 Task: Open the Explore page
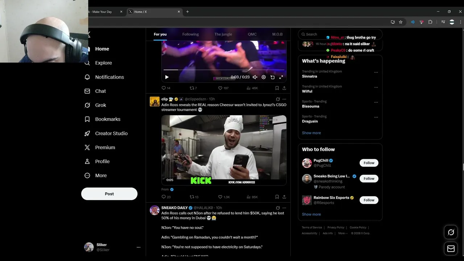point(103,63)
